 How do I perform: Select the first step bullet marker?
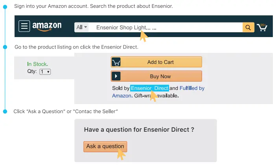[5, 7]
